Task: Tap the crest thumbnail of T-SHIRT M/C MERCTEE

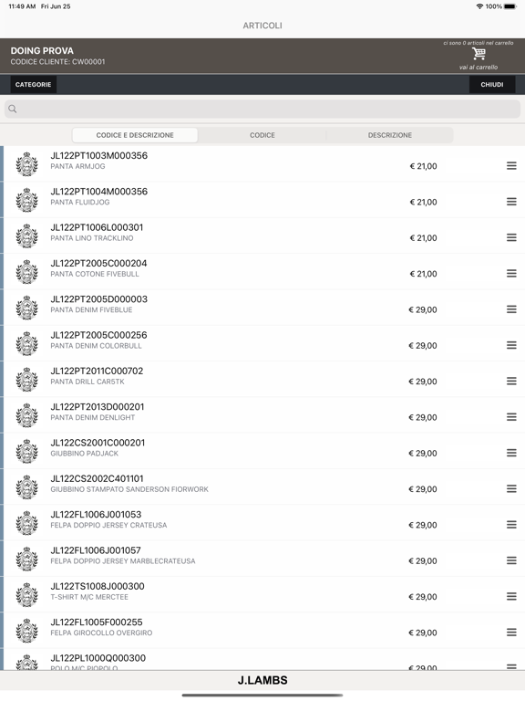Action: click(x=26, y=594)
